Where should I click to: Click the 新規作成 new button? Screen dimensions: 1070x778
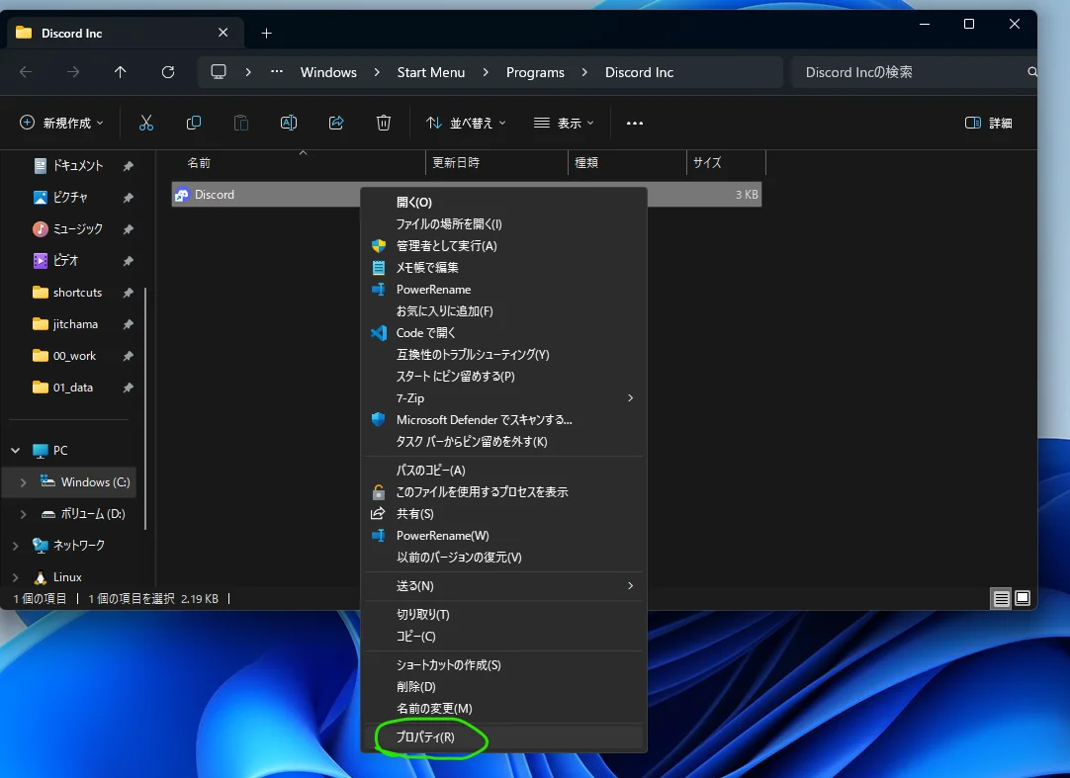point(61,123)
